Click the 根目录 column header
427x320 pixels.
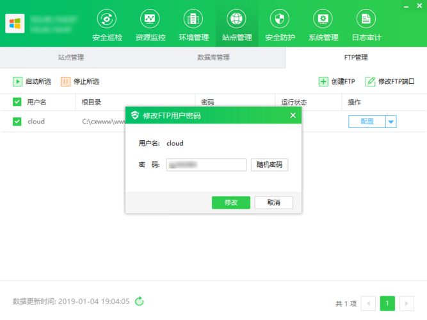pyautogui.click(x=92, y=102)
